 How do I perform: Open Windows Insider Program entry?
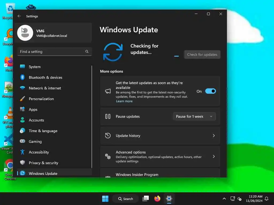pyautogui.click(x=160, y=174)
